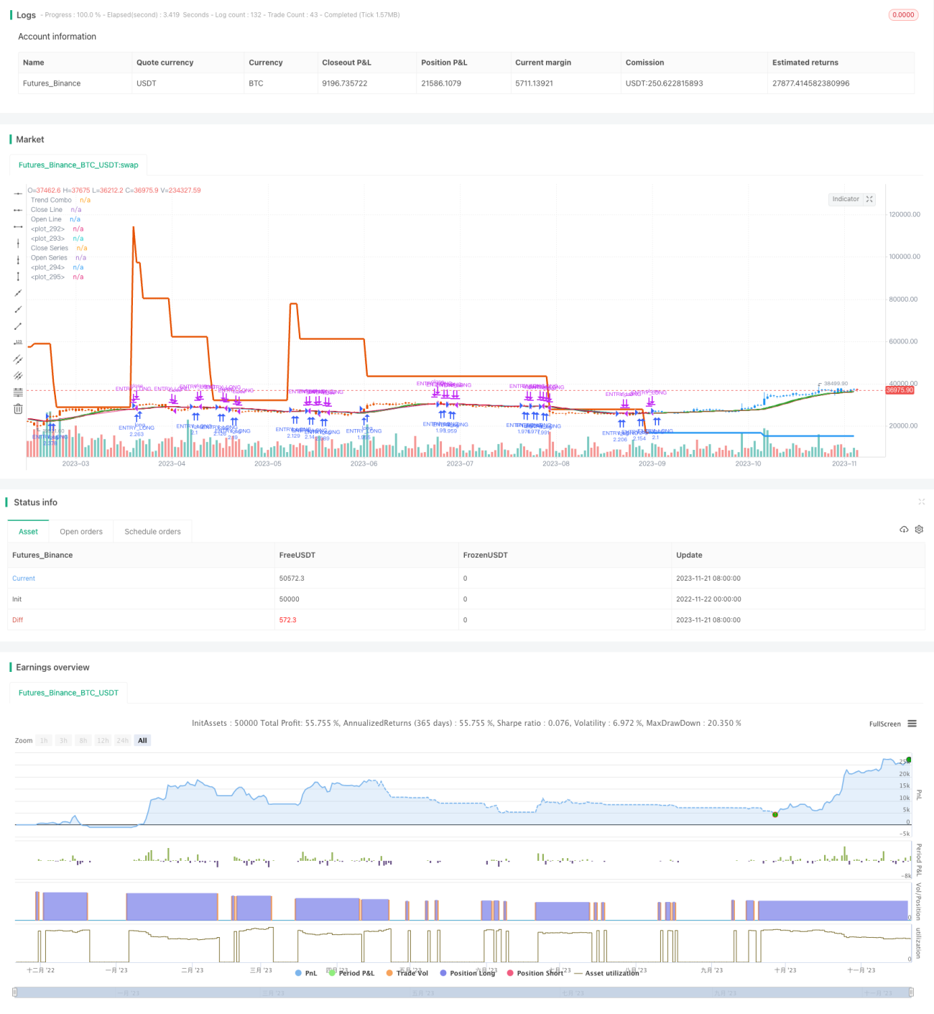This screenshot has width=934, height=1014.
Task: Click the FullScreen button
Action: coord(884,724)
